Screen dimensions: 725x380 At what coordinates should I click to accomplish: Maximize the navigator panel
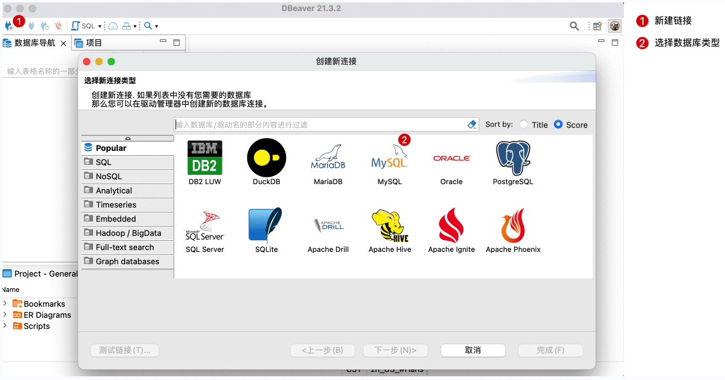[x=176, y=42]
